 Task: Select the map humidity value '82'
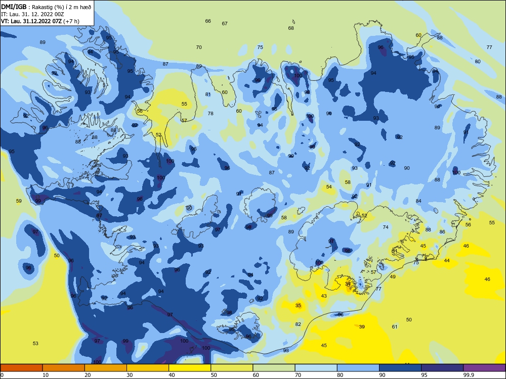tap(298, 324)
